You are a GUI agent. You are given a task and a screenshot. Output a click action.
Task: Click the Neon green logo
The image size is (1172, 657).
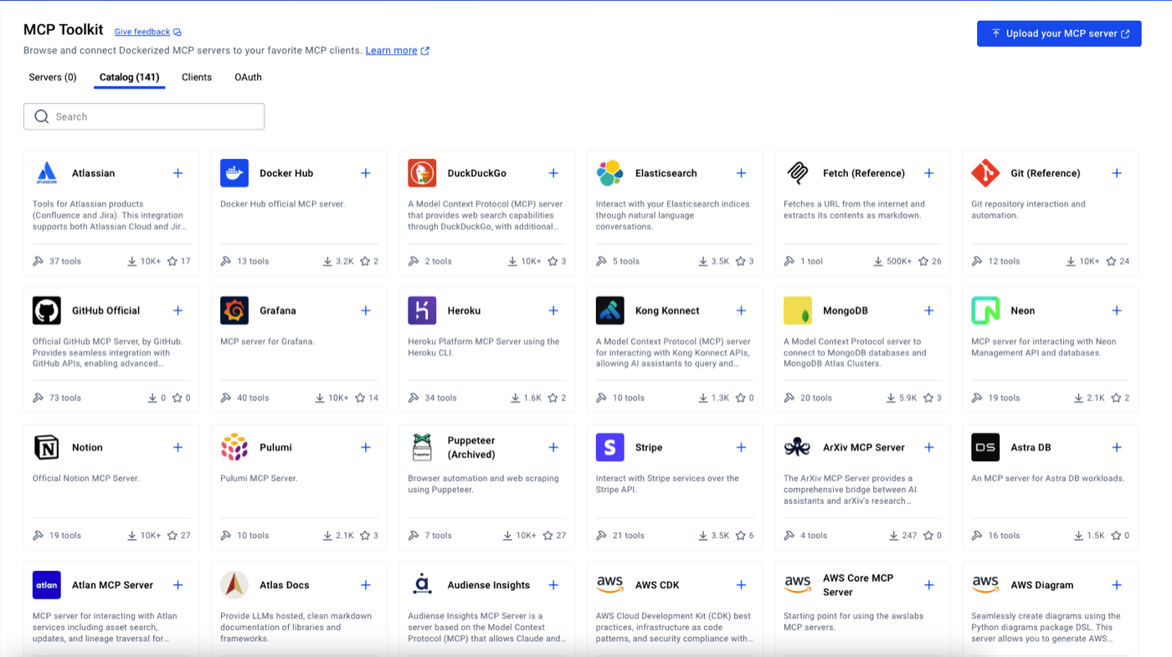(985, 311)
